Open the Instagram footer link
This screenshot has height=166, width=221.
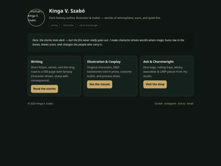coord(170,104)
